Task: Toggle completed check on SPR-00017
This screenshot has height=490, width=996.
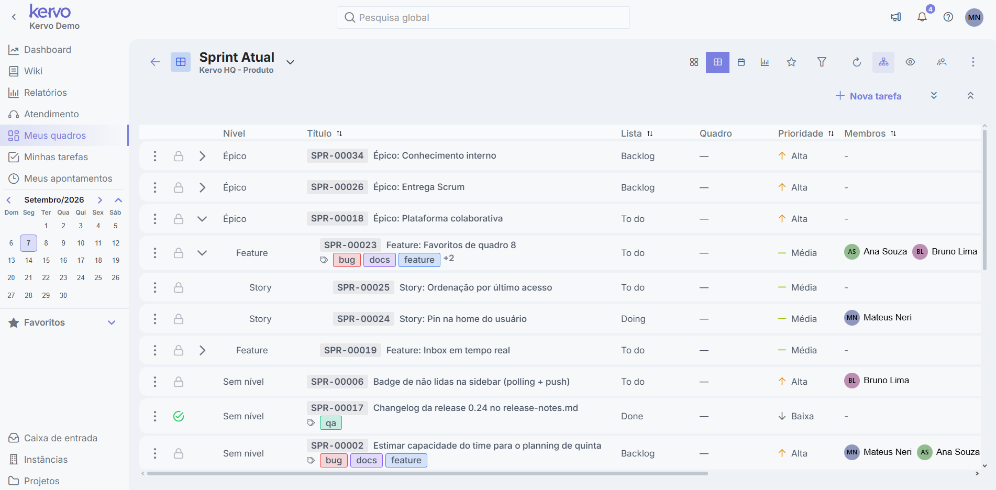Action: pos(179,416)
